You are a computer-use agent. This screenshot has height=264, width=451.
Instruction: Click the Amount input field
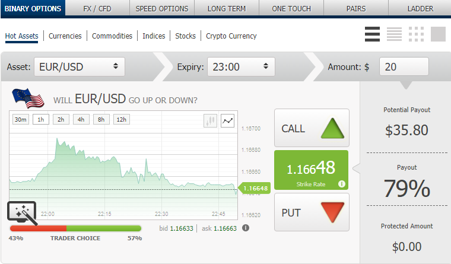pos(404,67)
